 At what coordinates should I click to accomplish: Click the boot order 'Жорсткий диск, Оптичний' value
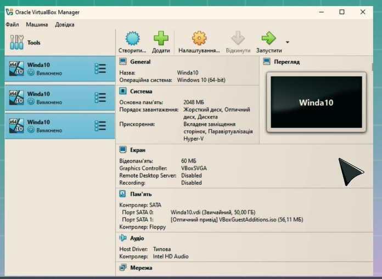[x=217, y=110]
